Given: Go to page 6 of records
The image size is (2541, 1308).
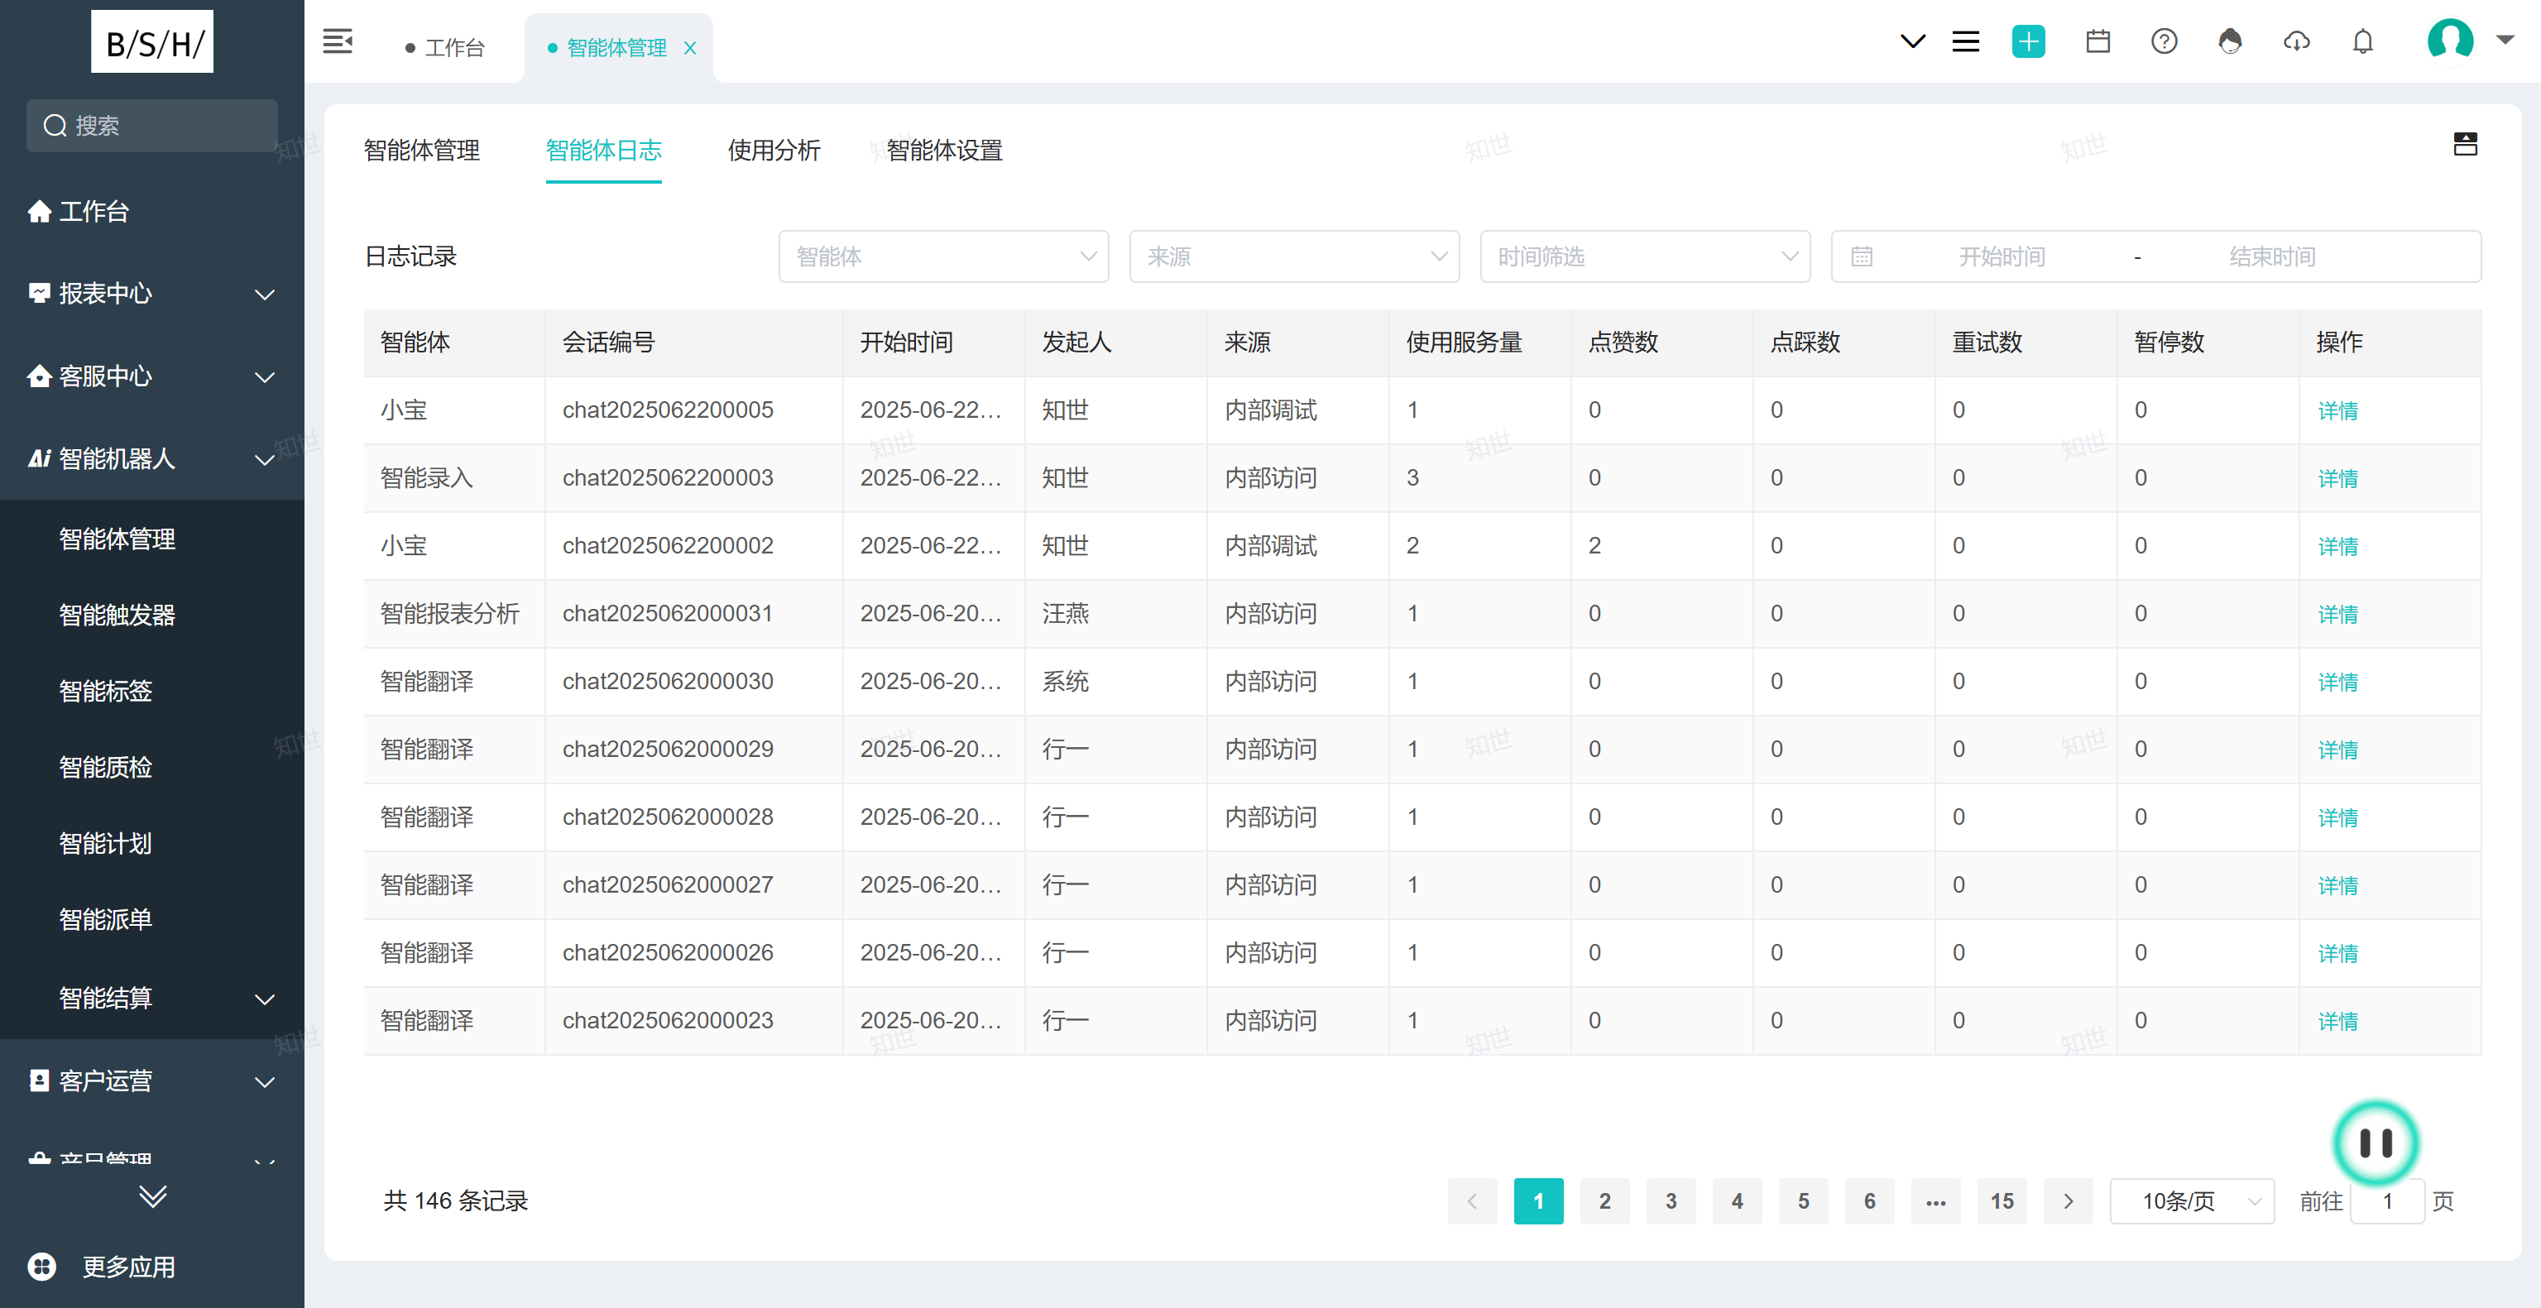Looking at the screenshot, I should tap(1868, 1200).
